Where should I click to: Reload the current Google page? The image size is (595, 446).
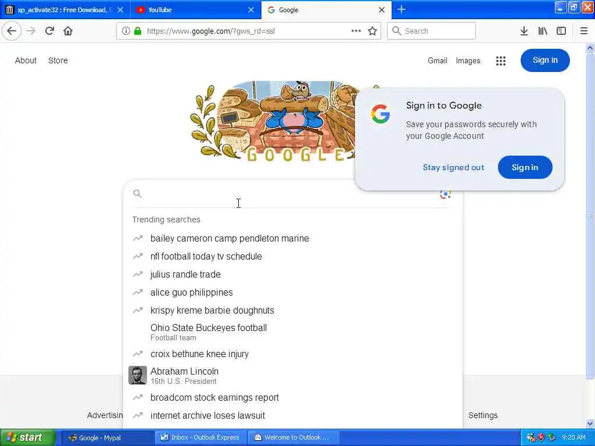coord(49,31)
